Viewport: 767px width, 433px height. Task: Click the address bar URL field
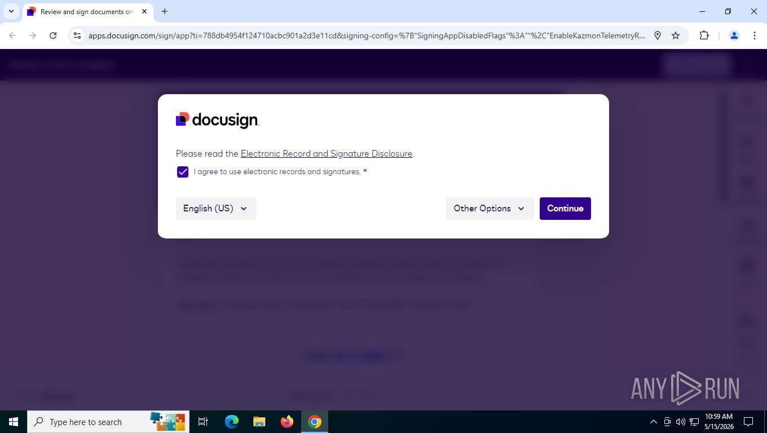[x=367, y=36]
